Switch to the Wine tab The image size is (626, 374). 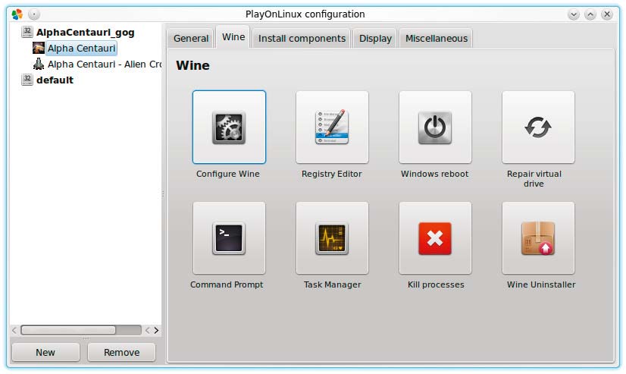(x=233, y=36)
